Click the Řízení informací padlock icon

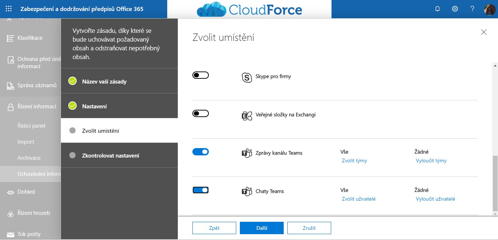coord(11,107)
